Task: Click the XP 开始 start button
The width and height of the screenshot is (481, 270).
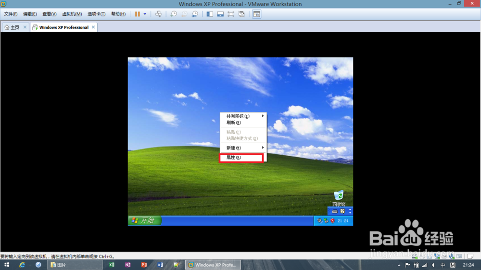Action: (144, 221)
